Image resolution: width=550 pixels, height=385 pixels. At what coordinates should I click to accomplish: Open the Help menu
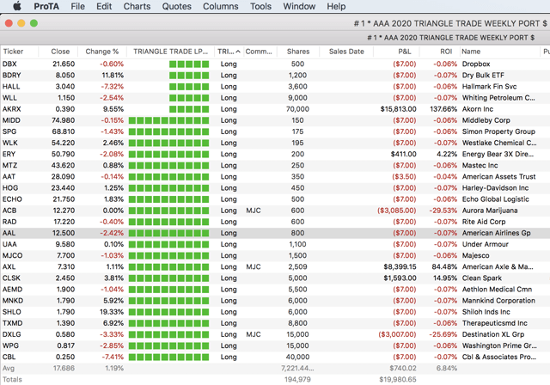pyautogui.click(x=336, y=6)
